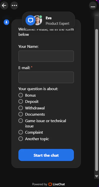The height and width of the screenshot is (187, 99).
Task: Select the Withdrawal radio option
Action: click(21, 108)
